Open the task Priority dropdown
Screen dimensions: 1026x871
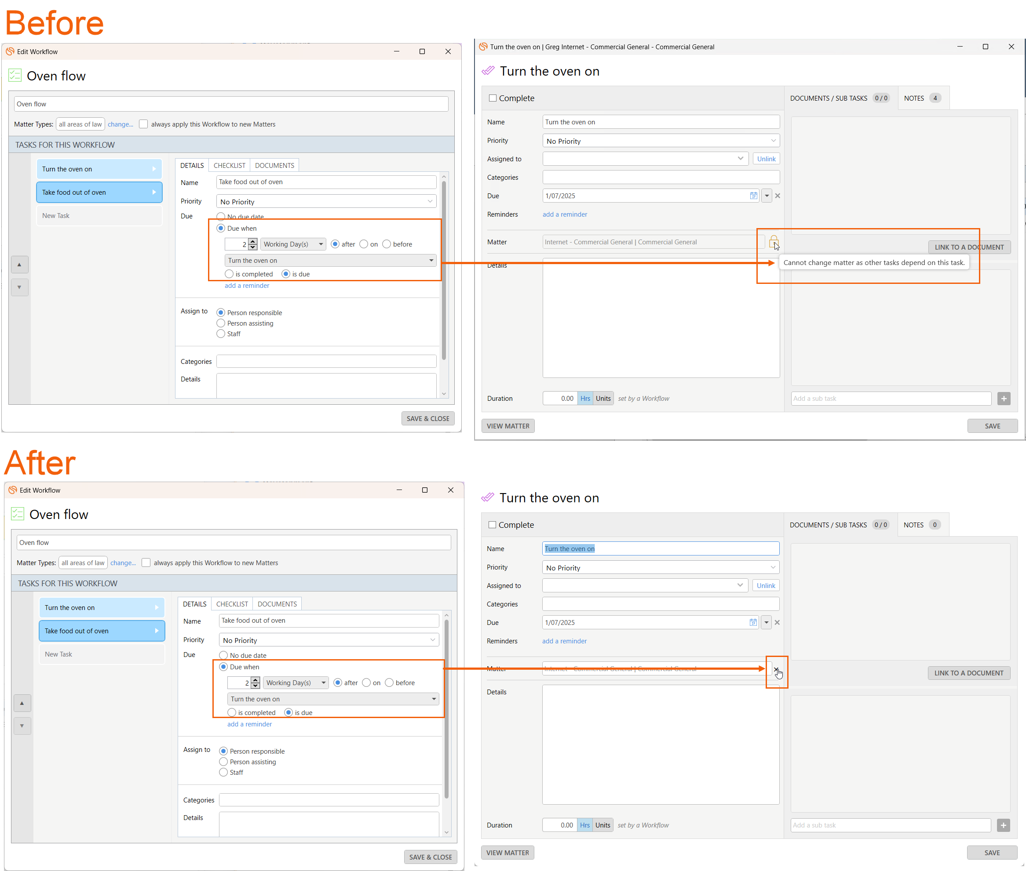(x=660, y=141)
